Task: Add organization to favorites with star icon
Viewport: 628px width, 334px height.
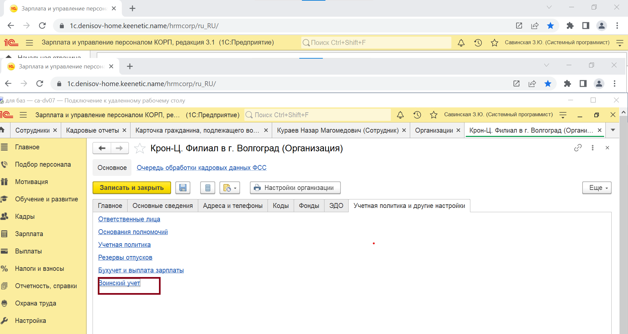Action: [x=140, y=148]
